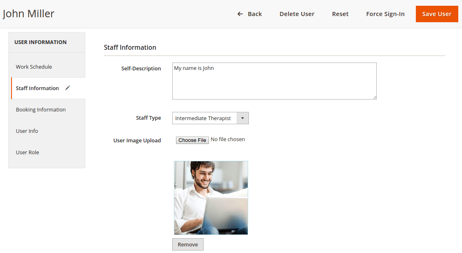Click Delete User
Image resolution: width=462 pixels, height=253 pixels.
[297, 14]
